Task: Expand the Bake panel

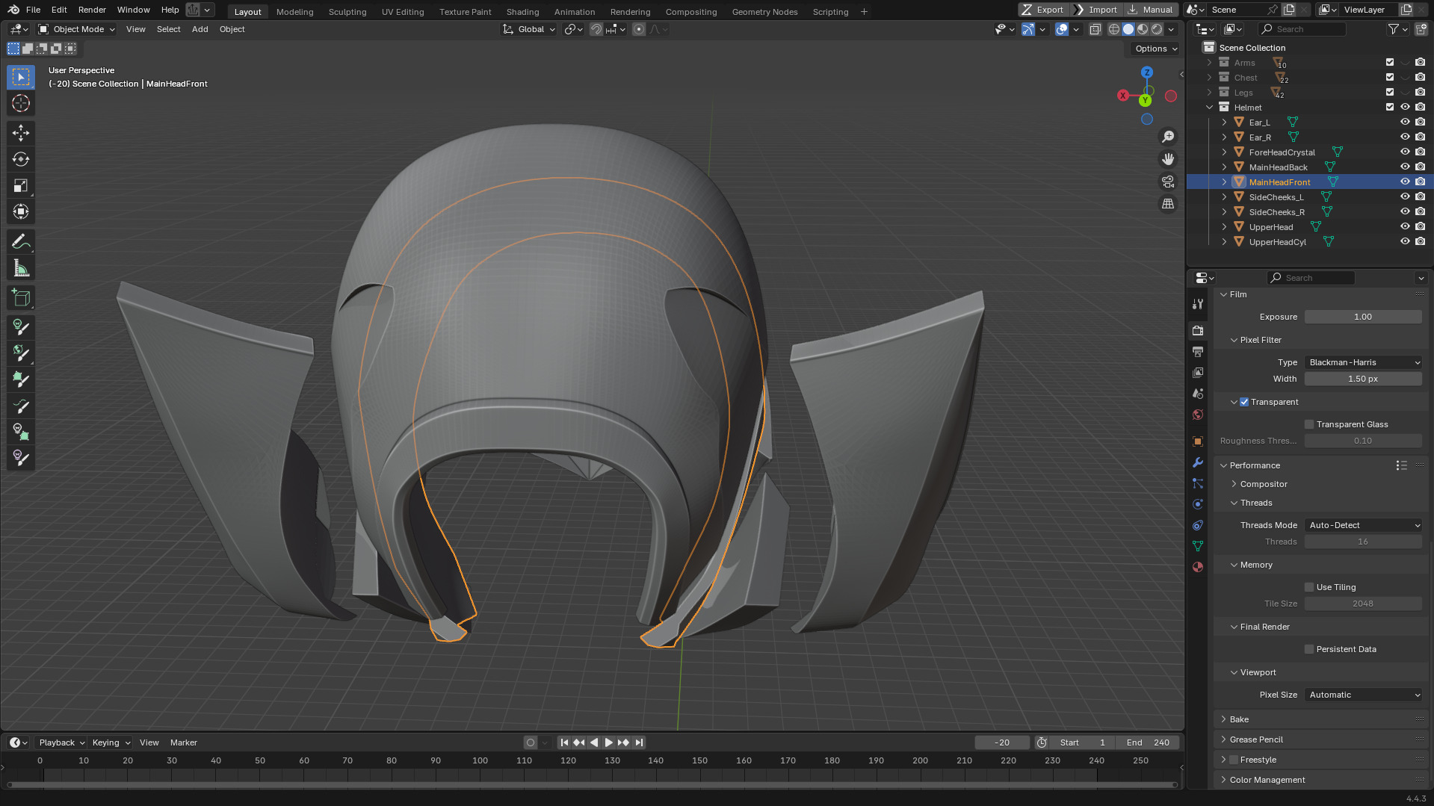Action: (1239, 719)
